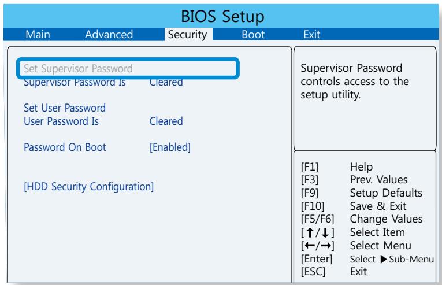
Task: Click Supervisor Password Is Cleared status
Action: tap(166, 83)
